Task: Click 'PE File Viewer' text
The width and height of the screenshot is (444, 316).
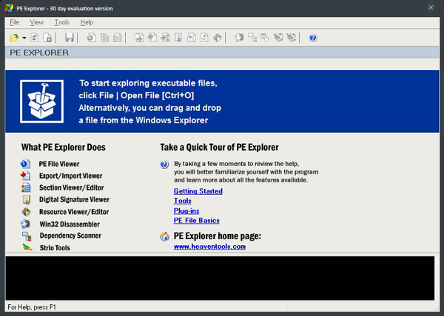Action: (x=59, y=164)
